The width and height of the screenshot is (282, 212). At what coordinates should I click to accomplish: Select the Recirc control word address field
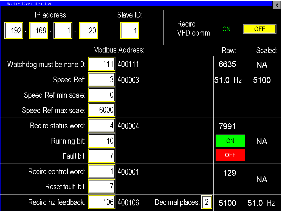[101, 172]
